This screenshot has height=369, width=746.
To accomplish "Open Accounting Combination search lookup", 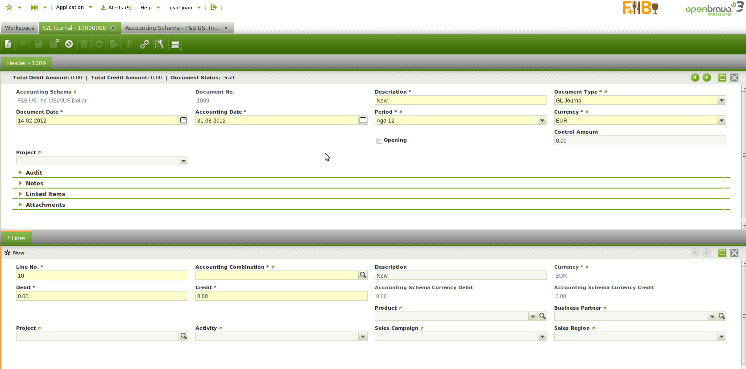I will pos(363,275).
